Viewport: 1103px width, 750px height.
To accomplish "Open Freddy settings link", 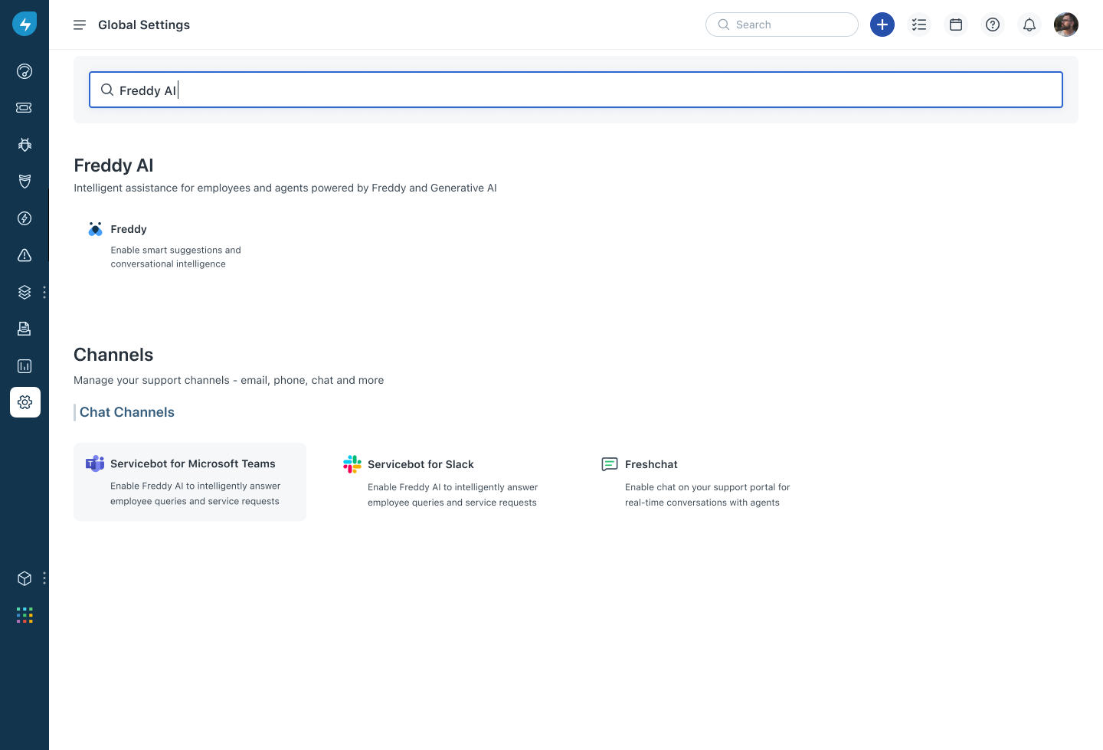I will [129, 229].
